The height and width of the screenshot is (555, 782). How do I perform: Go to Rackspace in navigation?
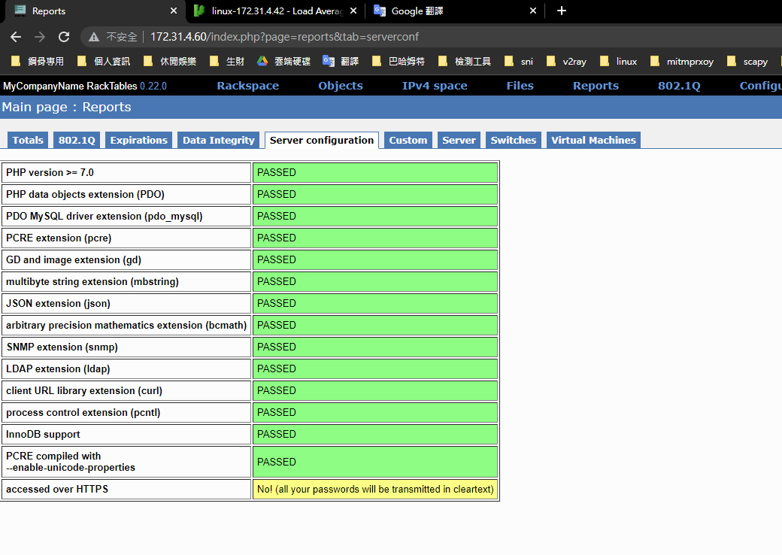[247, 86]
